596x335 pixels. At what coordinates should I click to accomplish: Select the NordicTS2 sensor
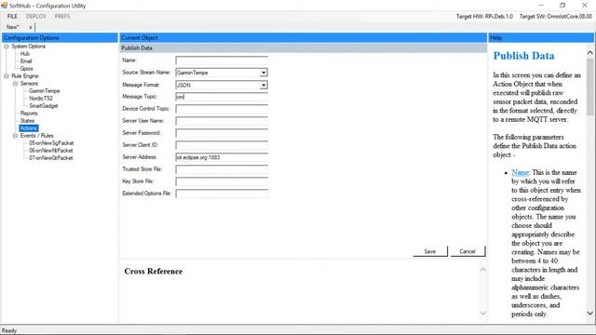click(41, 99)
